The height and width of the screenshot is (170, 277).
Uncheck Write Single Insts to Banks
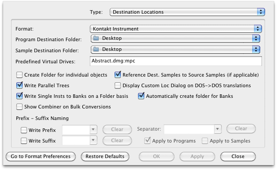pyautogui.click(x=19, y=96)
